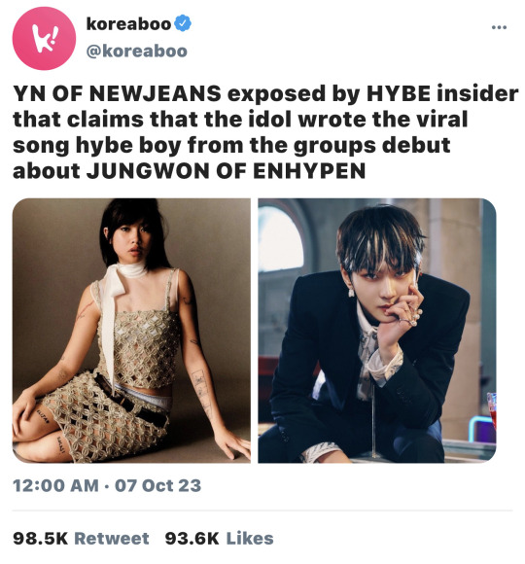The image size is (525, 564).
Task: Visit the @koreaboo handle link
Action: 137,52
